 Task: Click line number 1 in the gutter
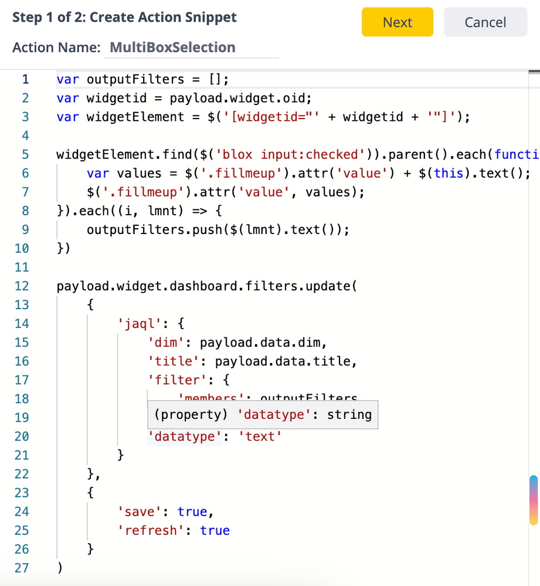pos(25,79)
